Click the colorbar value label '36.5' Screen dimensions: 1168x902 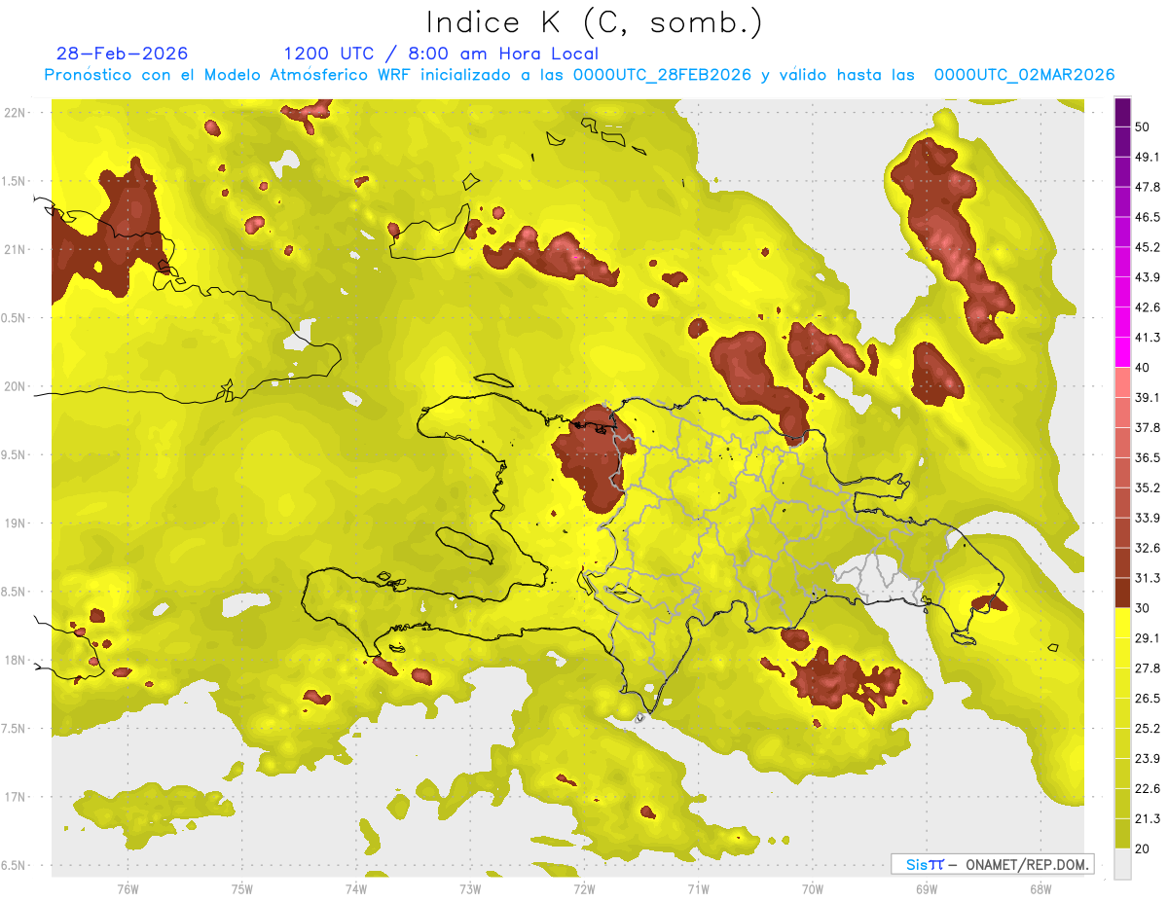pyautogui.click(x=1148, y=456)
